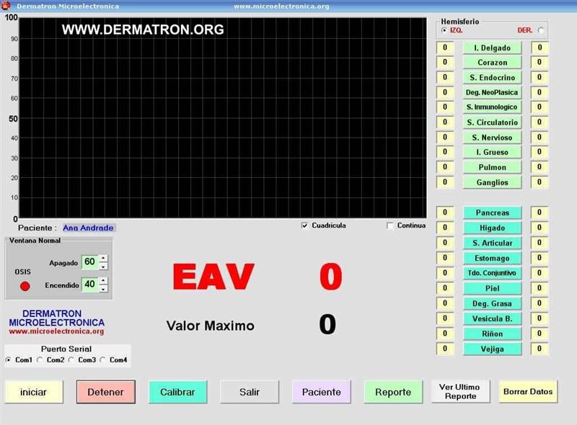The image size is (577, 425).
Task: Click the Apagado field showing 60
Action: click(89, 262)
